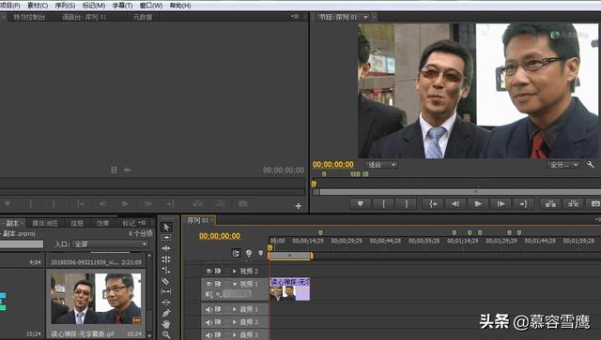
Task: Open Program monitor settings wrench
Action: (591, 165)
